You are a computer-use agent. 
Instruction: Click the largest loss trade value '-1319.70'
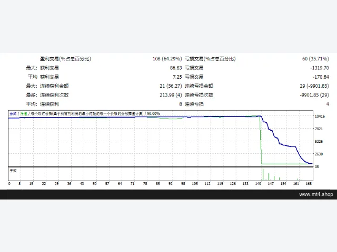coord(320,68)
